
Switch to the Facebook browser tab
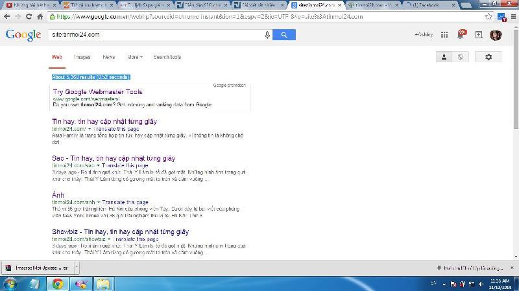[429, 5]
